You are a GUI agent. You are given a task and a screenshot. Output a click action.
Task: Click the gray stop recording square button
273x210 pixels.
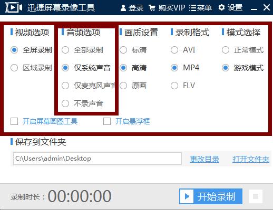256,196
